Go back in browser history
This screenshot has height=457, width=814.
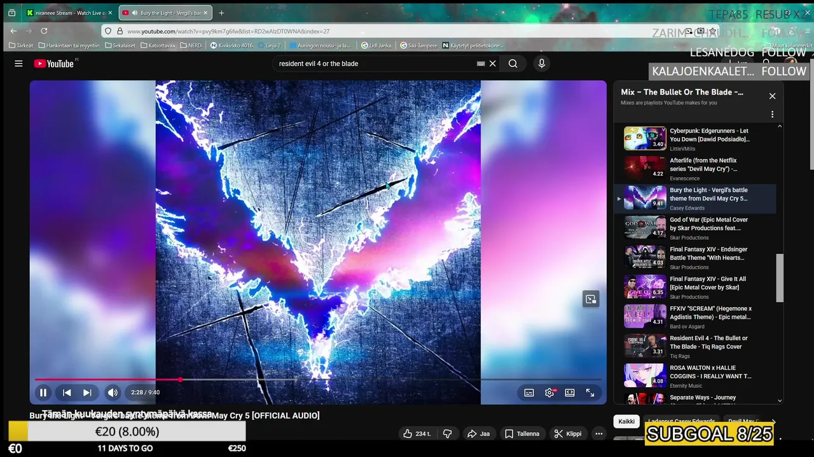tap(13, 30)
